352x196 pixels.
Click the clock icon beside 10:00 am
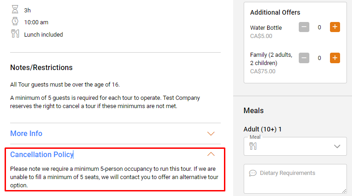click(x=15, y=21)
